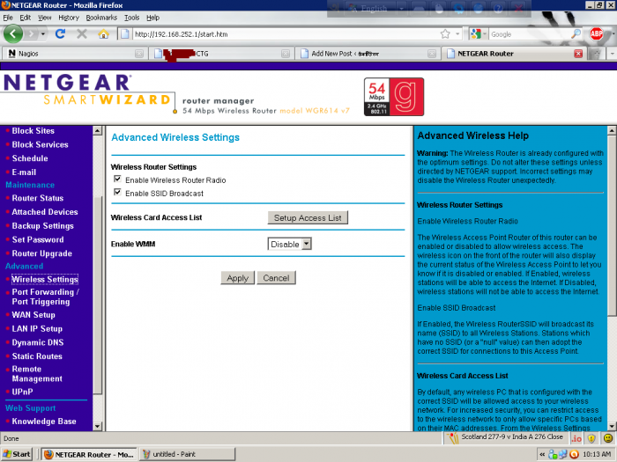The image size is (617, 462).
Task: Open Backup Settings page
Action: pos(43,226)
